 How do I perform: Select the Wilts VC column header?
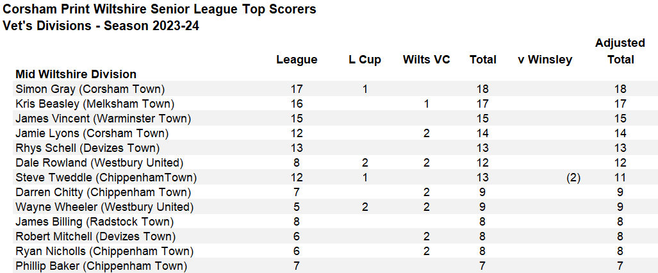(x=426, y=60)
